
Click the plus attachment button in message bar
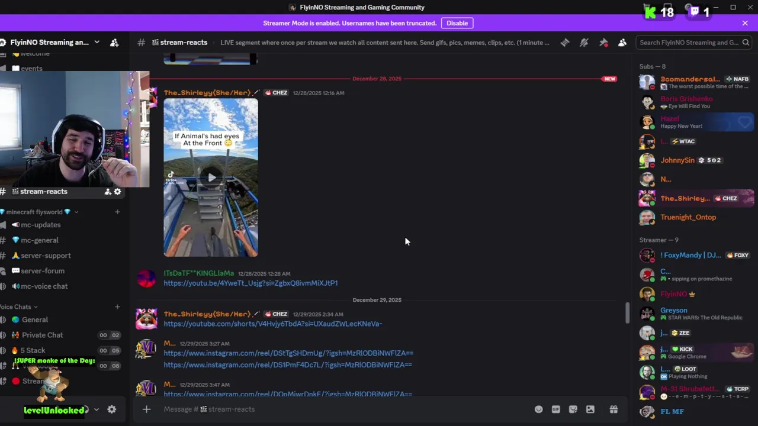147,409
